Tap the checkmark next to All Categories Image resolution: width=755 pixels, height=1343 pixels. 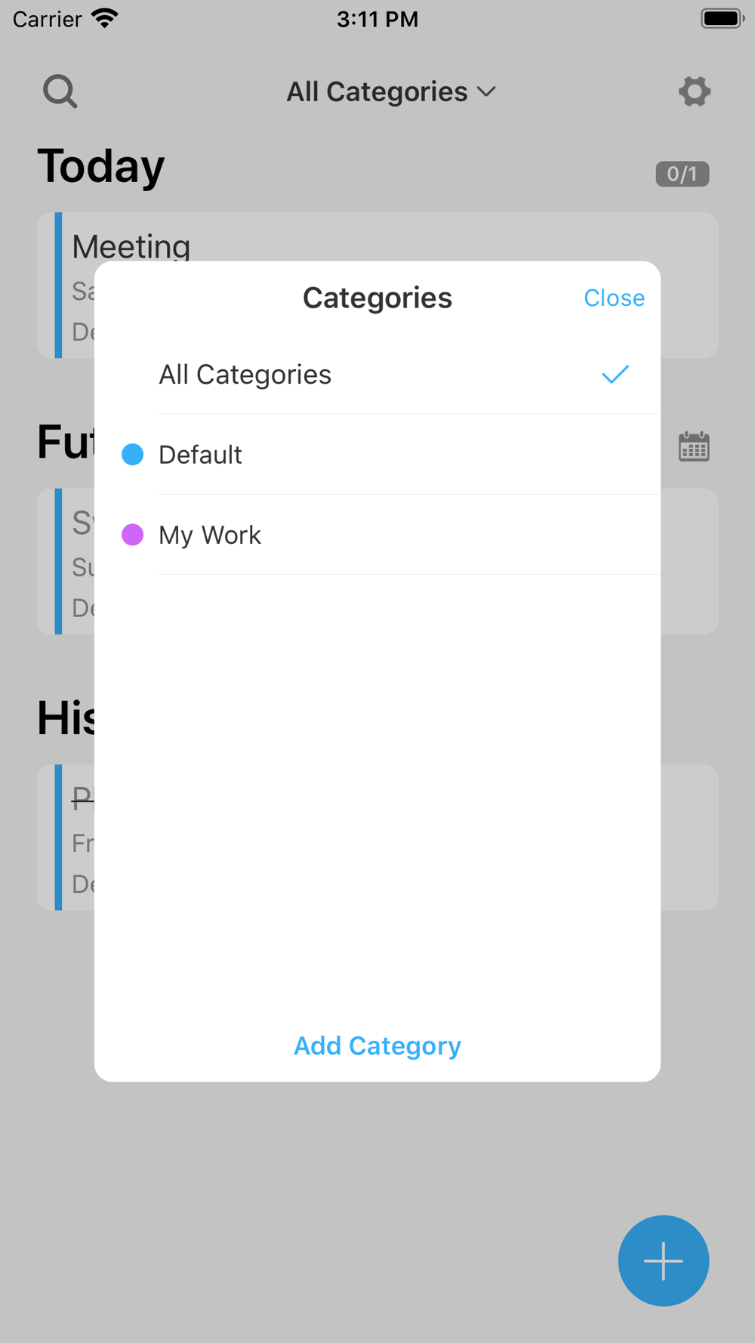click(615, 375)
